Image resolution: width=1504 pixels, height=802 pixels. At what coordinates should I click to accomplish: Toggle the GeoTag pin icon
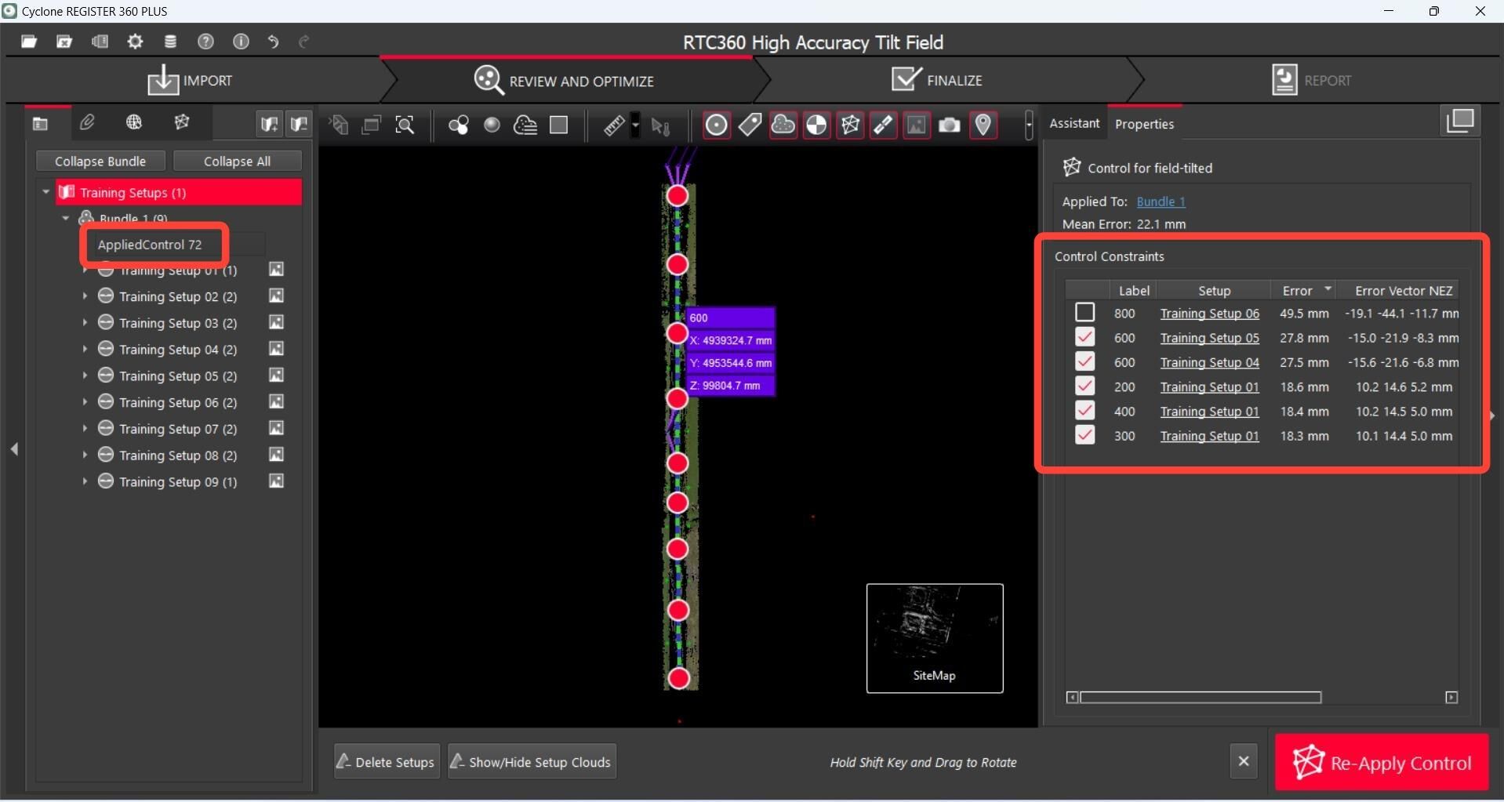[983, 125]
